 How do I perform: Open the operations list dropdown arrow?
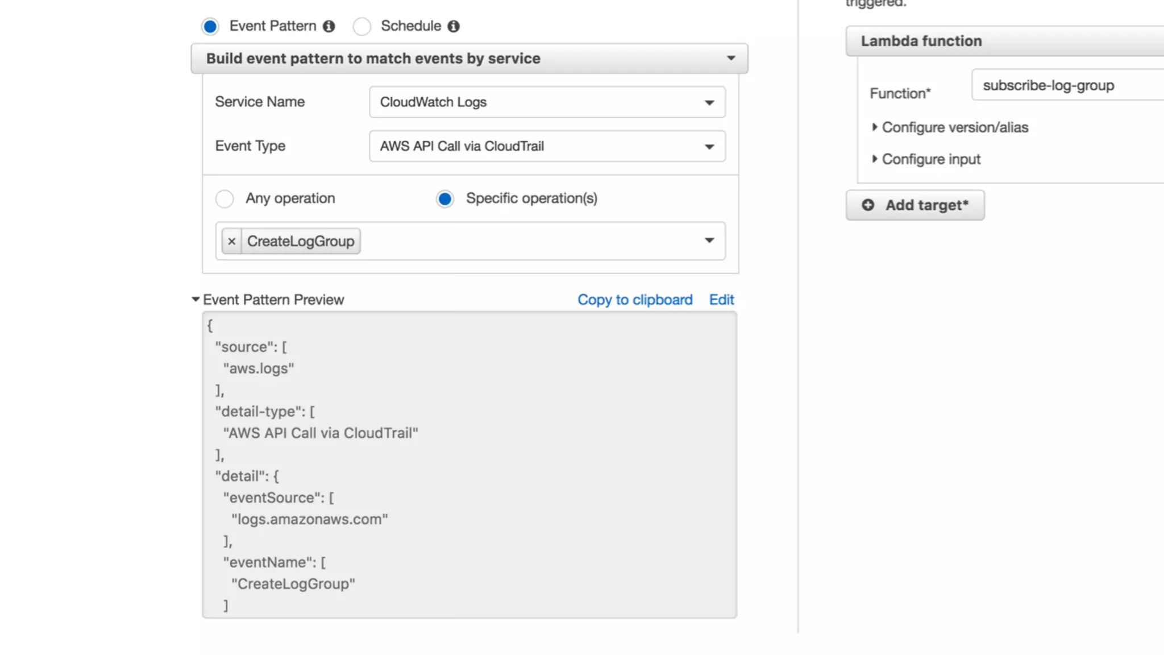pos(709,241)
